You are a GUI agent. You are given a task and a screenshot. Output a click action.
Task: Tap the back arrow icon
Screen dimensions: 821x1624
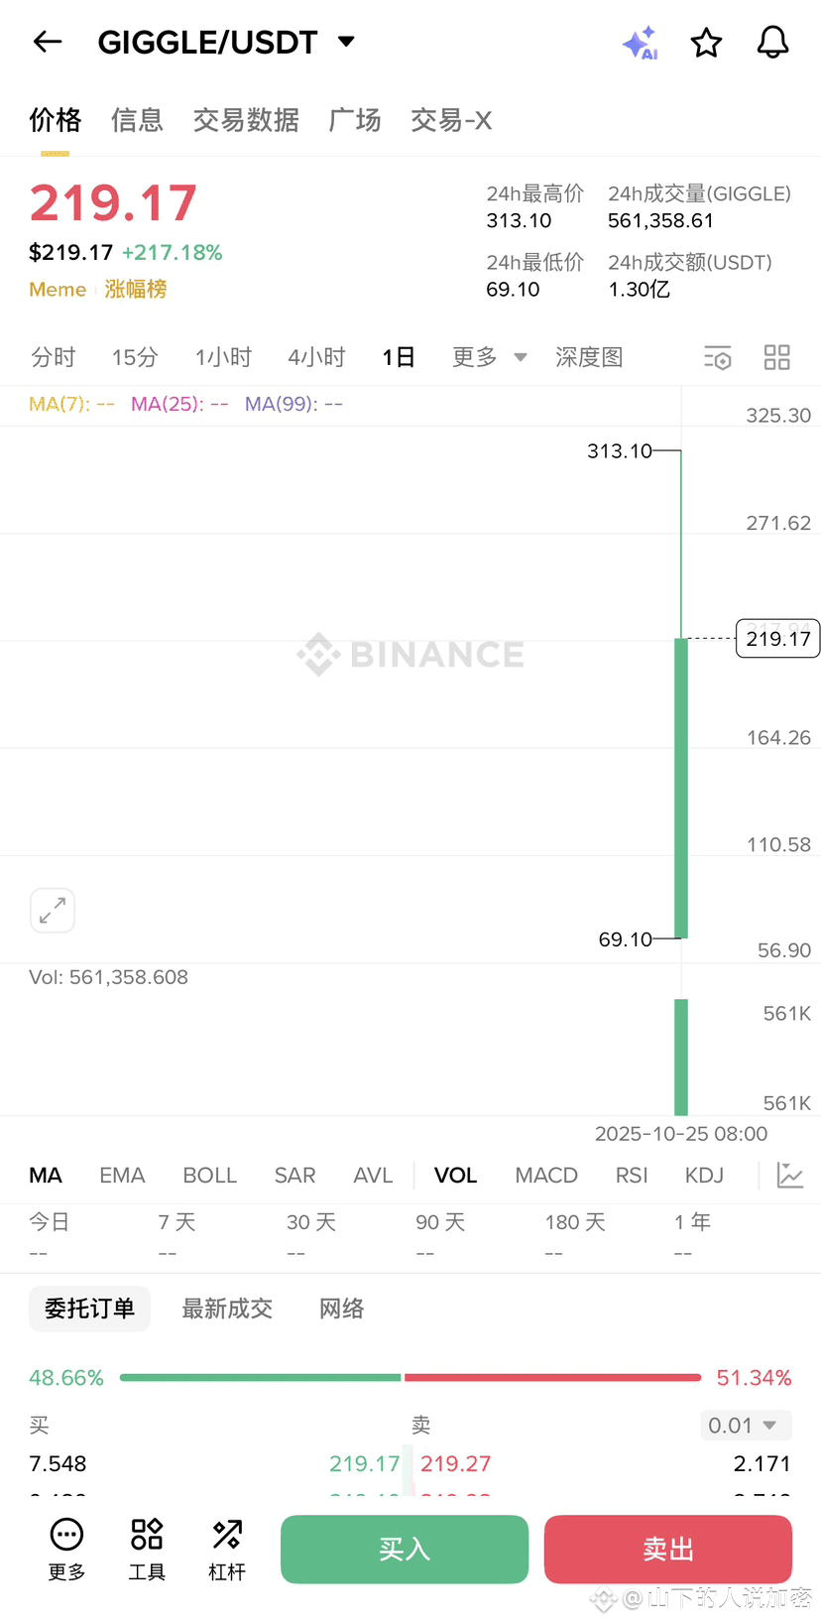point(48,42)
